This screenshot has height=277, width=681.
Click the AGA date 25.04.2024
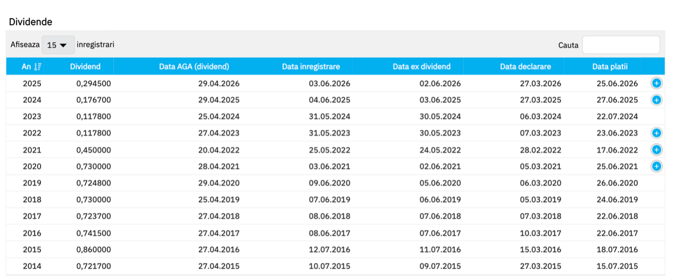[219, 116]
